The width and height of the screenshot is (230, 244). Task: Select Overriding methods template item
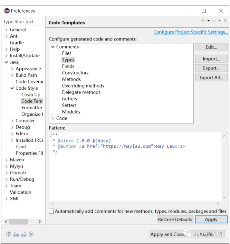83,86
